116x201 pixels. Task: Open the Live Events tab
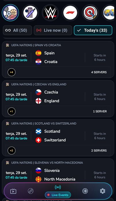point(58,192)
